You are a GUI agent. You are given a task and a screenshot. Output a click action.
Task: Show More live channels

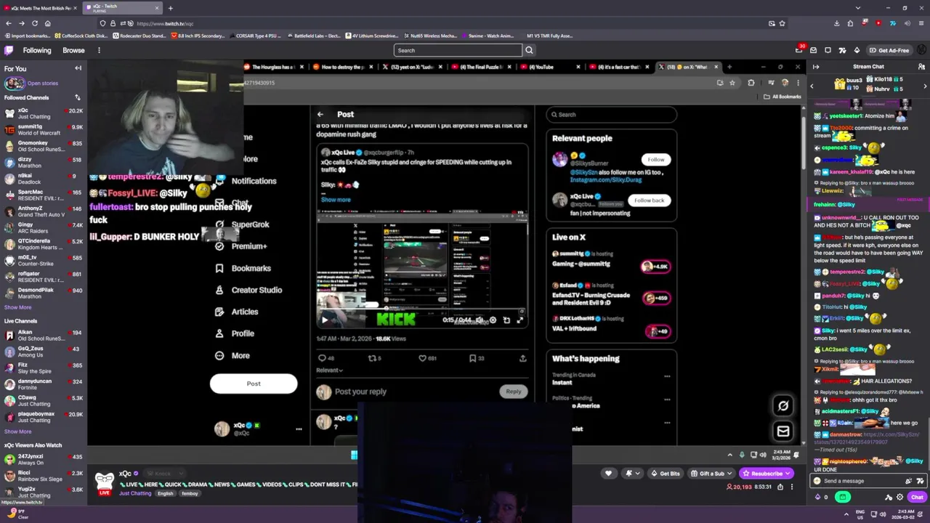(17, 431)
